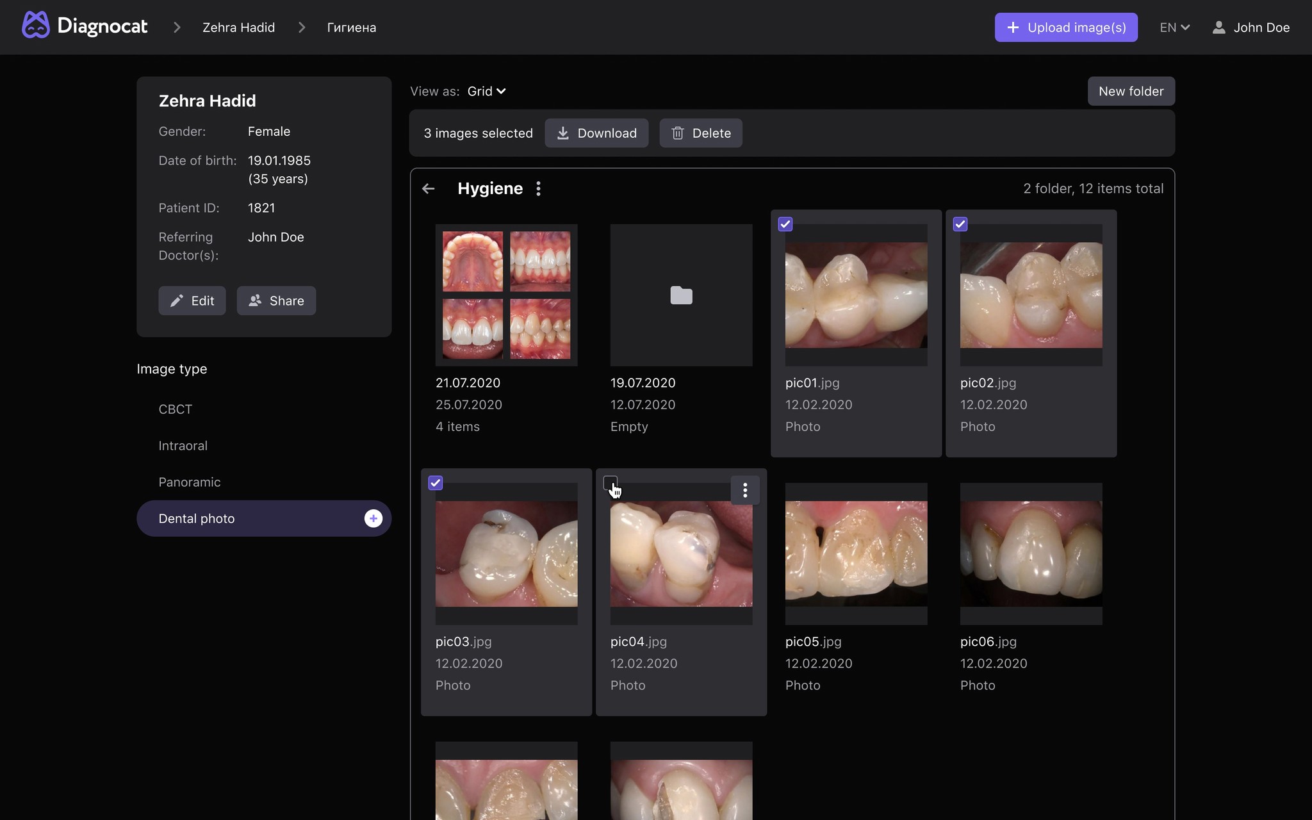Expand the View as Grid dropdown
This screenshot has height=820, width=1312.
click(487, 91)
